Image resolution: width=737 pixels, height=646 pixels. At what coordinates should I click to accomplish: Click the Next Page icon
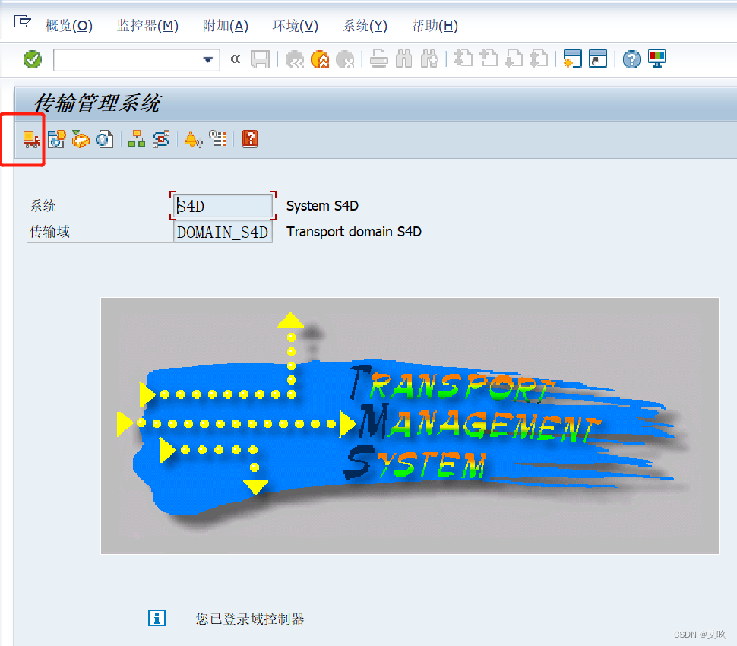[x=514, y=59]
